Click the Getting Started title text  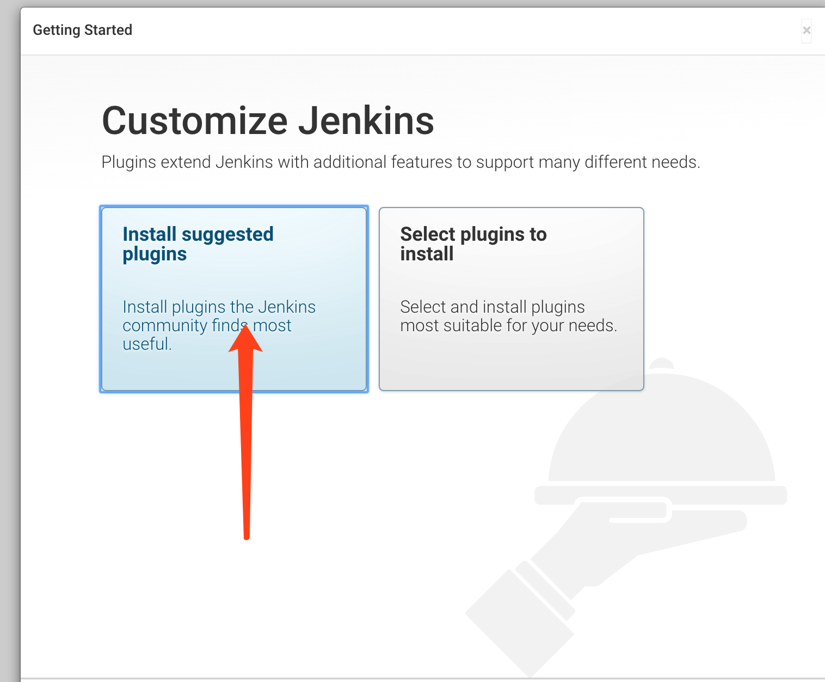(x=83, y=30)
